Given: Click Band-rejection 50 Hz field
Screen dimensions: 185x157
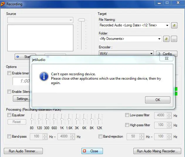Looking at the screenshot, I should pos(133,136).
